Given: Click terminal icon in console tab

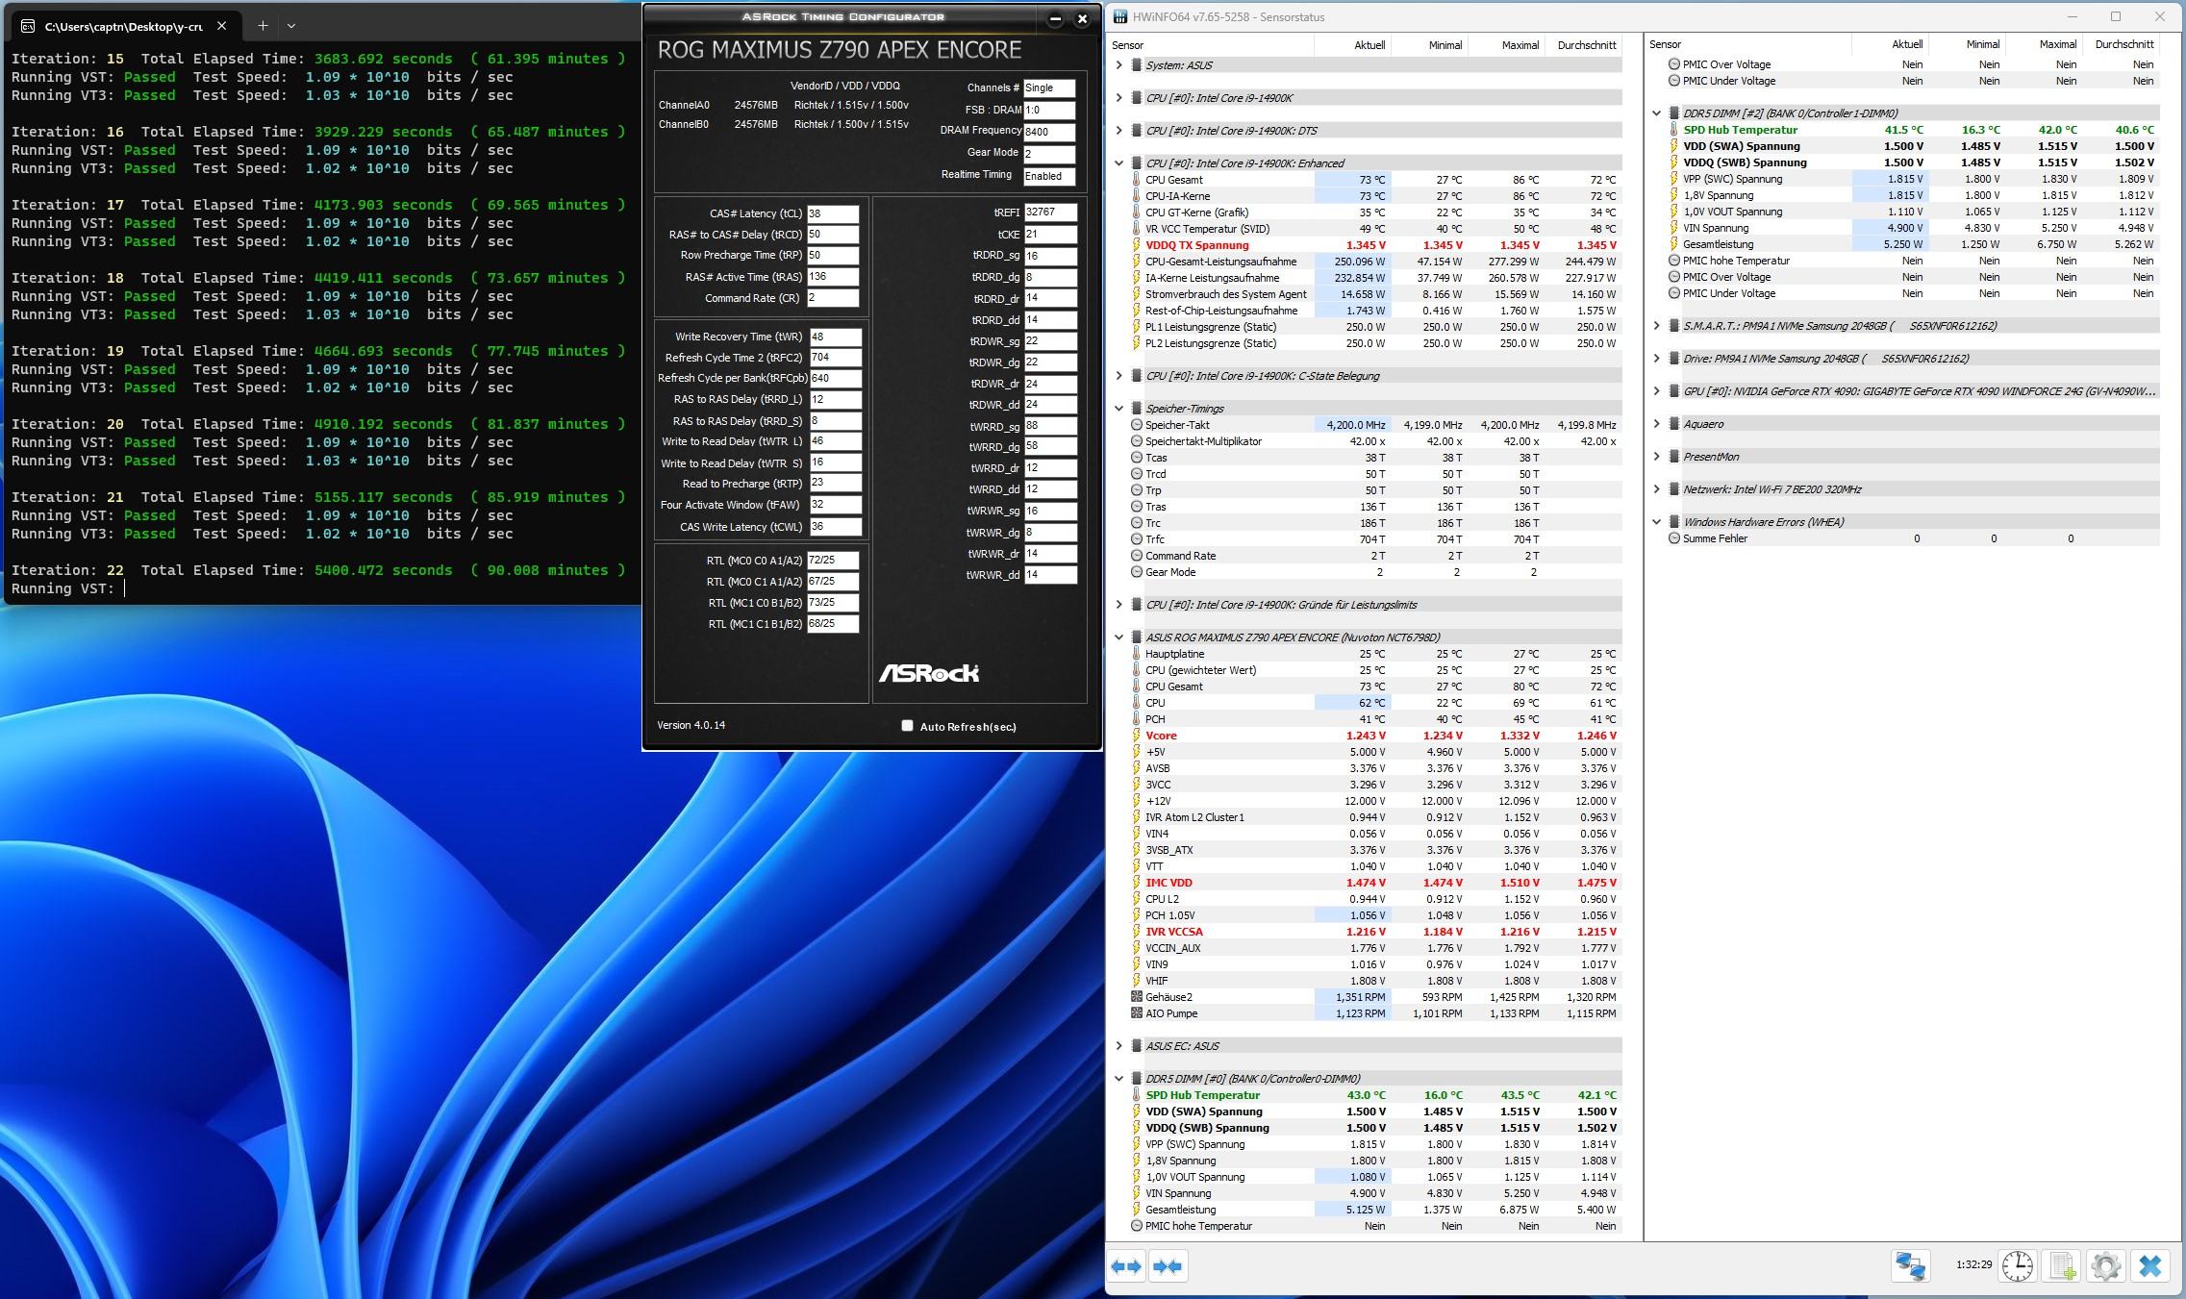Looking at the screenshot, I should [x=28, y=26].
